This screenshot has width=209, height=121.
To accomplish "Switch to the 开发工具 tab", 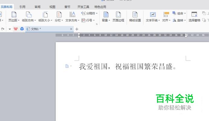I will pos(83,7).
